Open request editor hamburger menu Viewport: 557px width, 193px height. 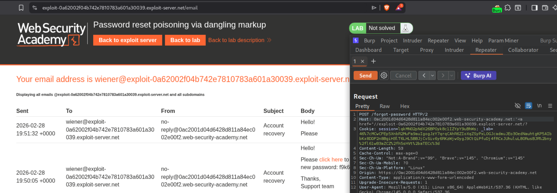[x=550, y=106]
